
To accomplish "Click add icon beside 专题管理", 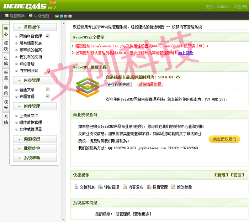I will click(x=48, y=96).
